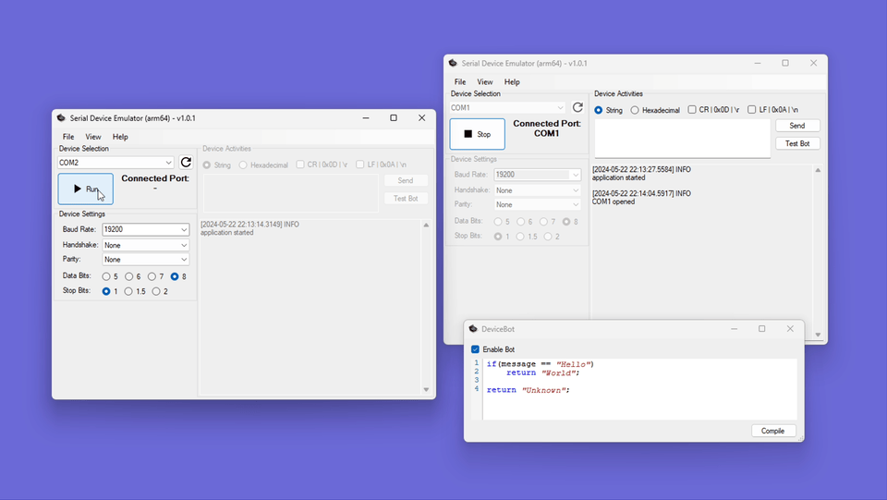Click the 'COM1 opened' log entry
Image resolution: width=887 pixels, height=500 pixels.
tap(614, 201)
